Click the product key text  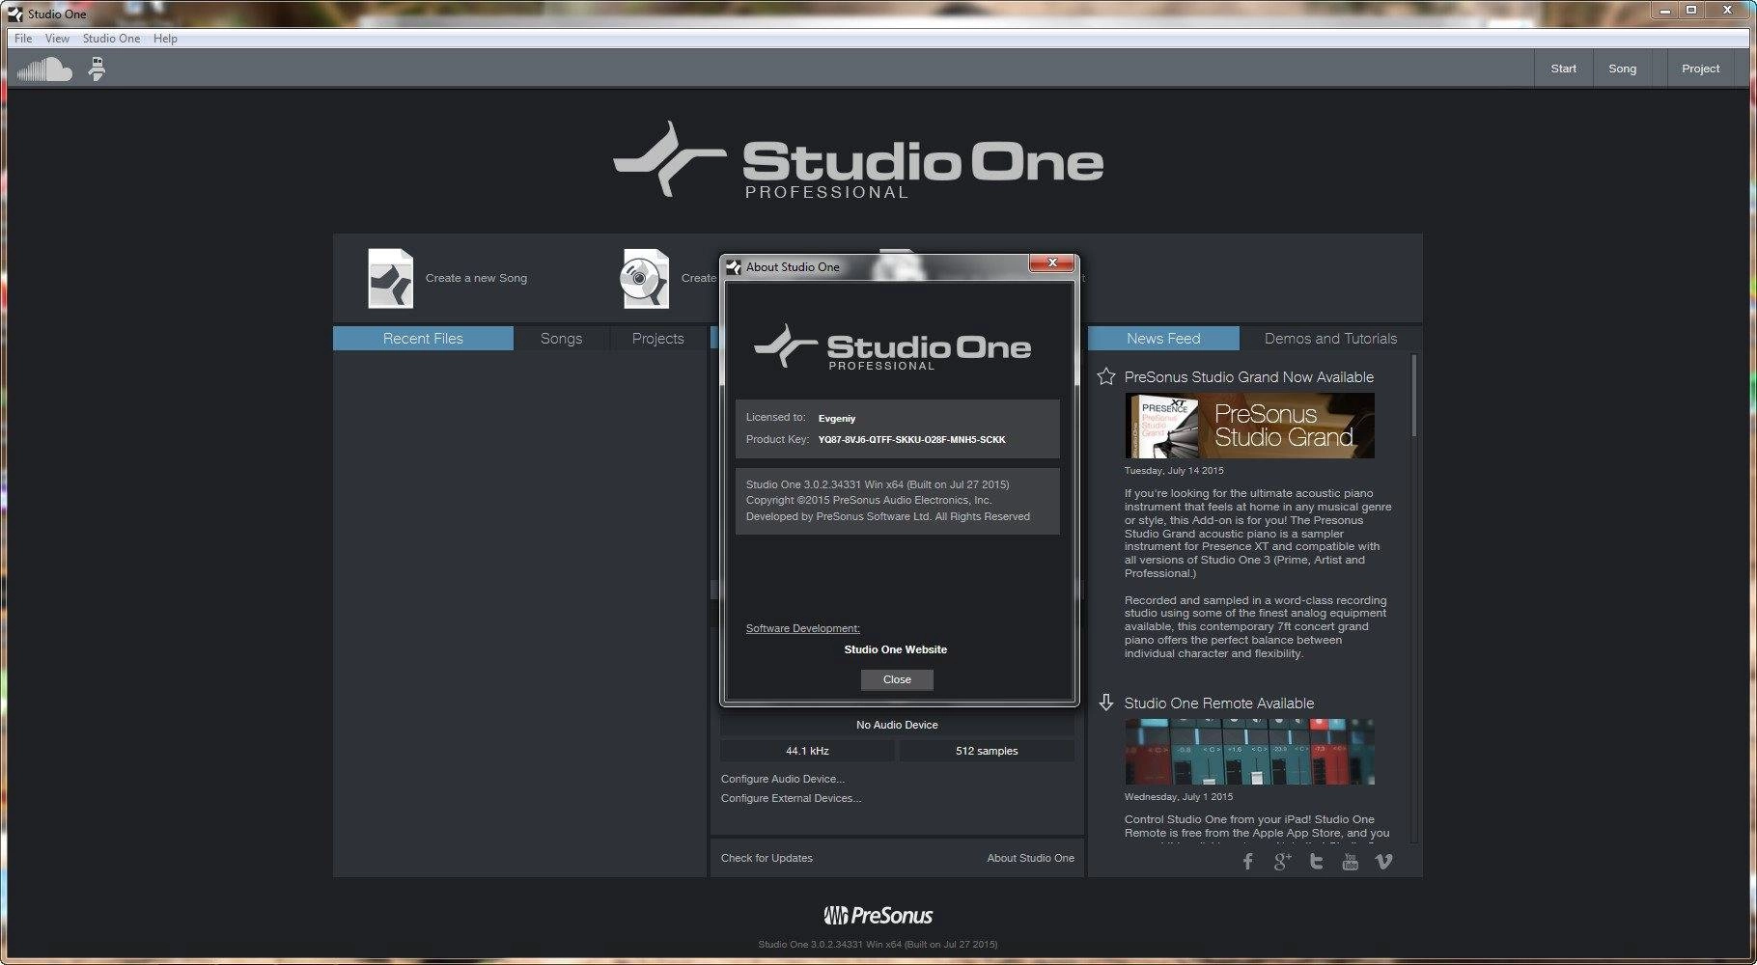pyautogui.click(x=911, y=440)
